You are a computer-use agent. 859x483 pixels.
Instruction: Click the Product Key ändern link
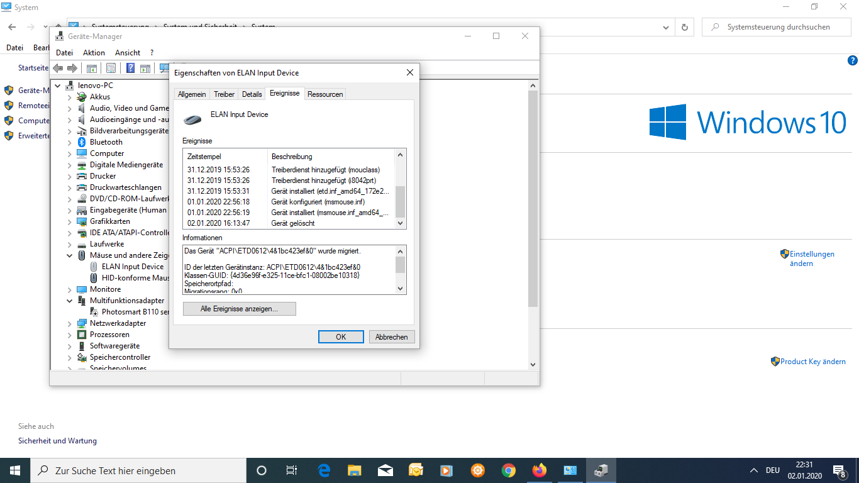click(x=812, y=362)
